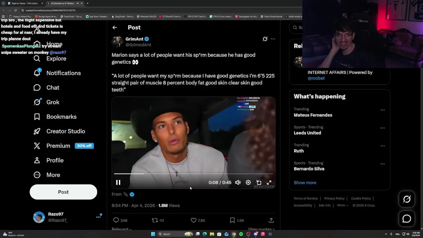Screen dimensions: 423x238
Task: Like the post with 7.9K likes
Action: [198, 220]
